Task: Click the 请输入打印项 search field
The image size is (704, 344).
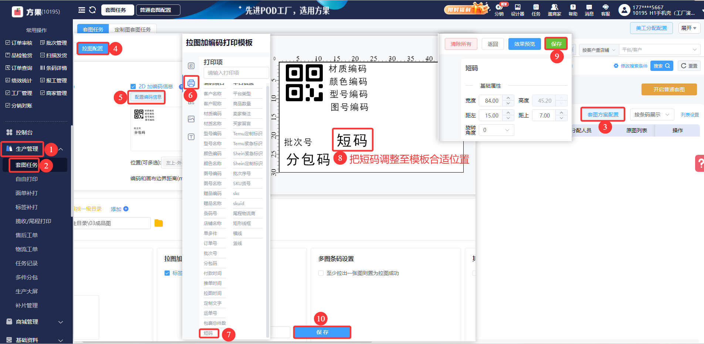Action: coord(236,73)
